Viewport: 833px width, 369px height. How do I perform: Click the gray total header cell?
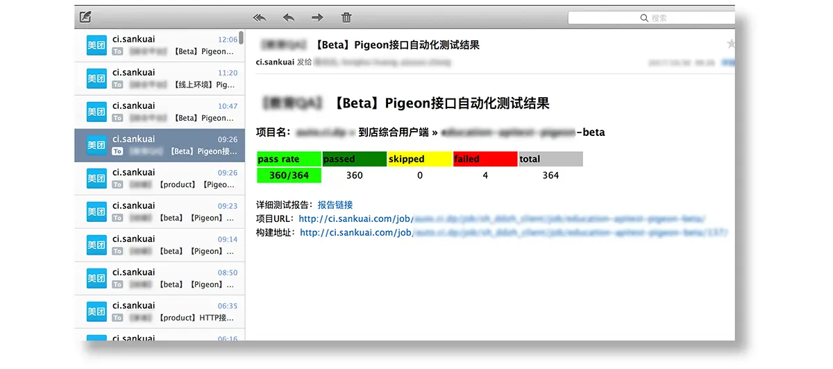550,159
